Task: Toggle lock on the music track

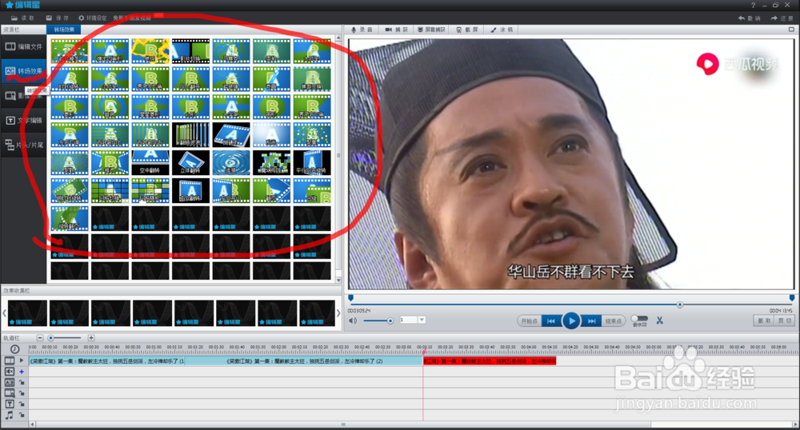Action: click(22, 416)
